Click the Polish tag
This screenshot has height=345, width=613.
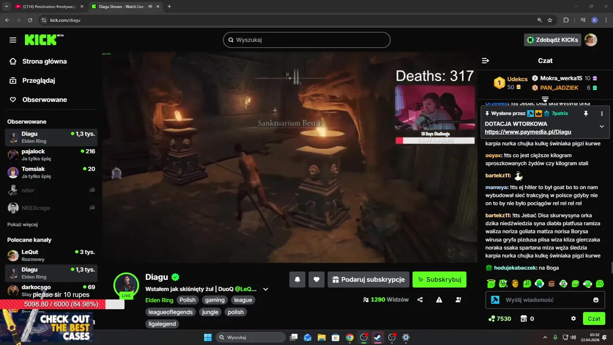[187, 300]
